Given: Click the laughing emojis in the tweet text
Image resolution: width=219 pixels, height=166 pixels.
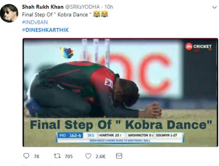Looking at the screenshot, I should (100, 14).
